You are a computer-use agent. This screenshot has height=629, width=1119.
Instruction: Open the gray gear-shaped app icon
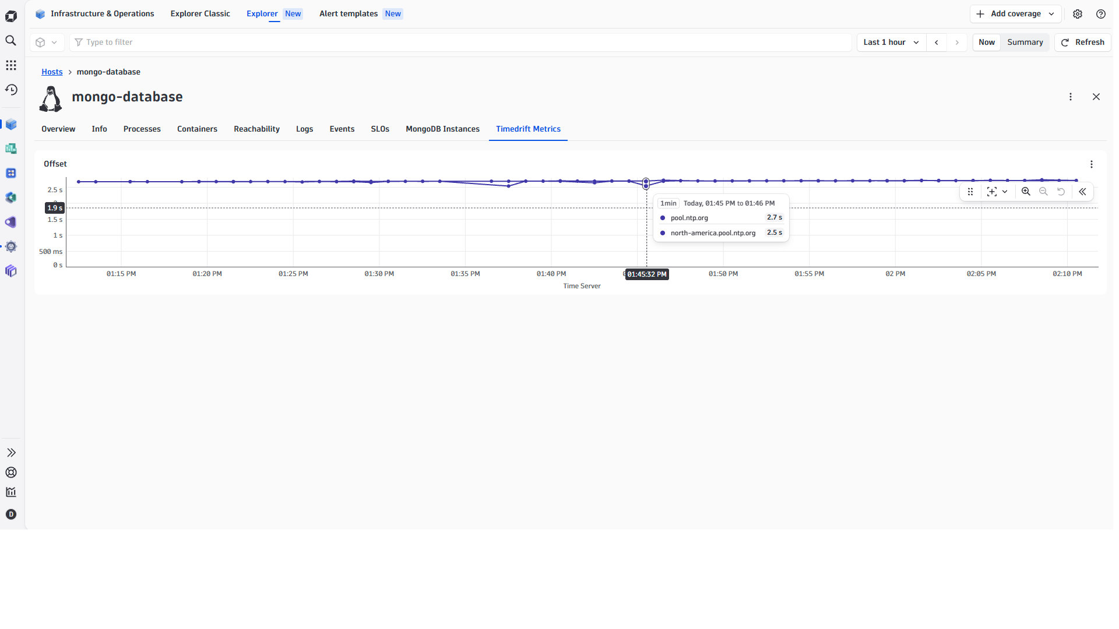[x=11, y=247]
